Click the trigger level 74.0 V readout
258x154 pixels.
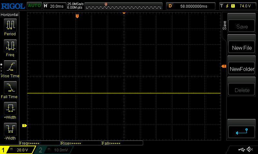245,6
